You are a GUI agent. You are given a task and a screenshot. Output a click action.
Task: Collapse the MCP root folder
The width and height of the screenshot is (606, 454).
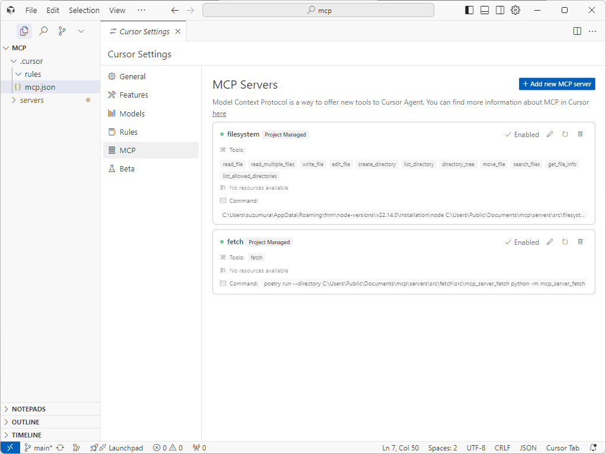[x=50, y=48]
